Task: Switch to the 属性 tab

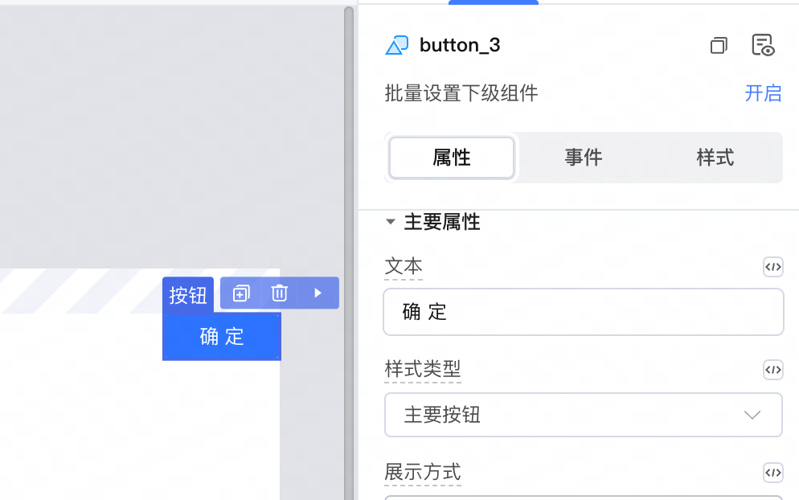Action: point(452,158)
